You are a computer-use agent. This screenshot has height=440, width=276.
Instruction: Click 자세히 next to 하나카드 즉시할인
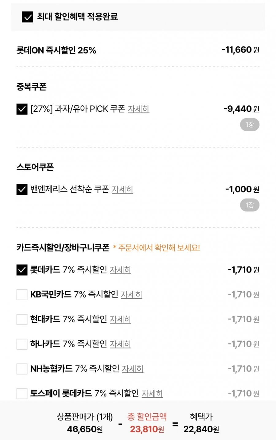[120, 344]
